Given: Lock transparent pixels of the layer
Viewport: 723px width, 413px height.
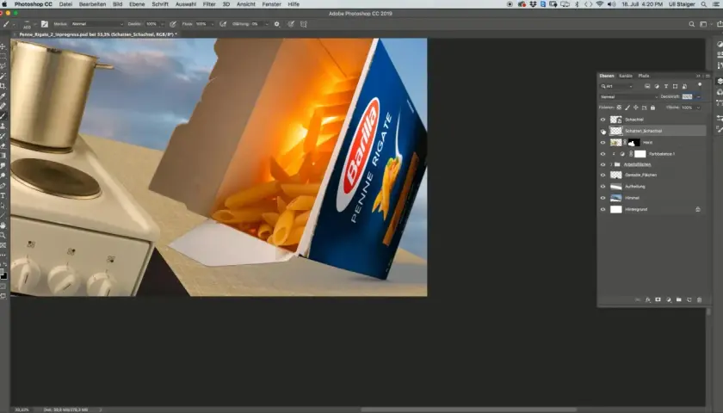Looking at the screenshot, I should (619, 108).
